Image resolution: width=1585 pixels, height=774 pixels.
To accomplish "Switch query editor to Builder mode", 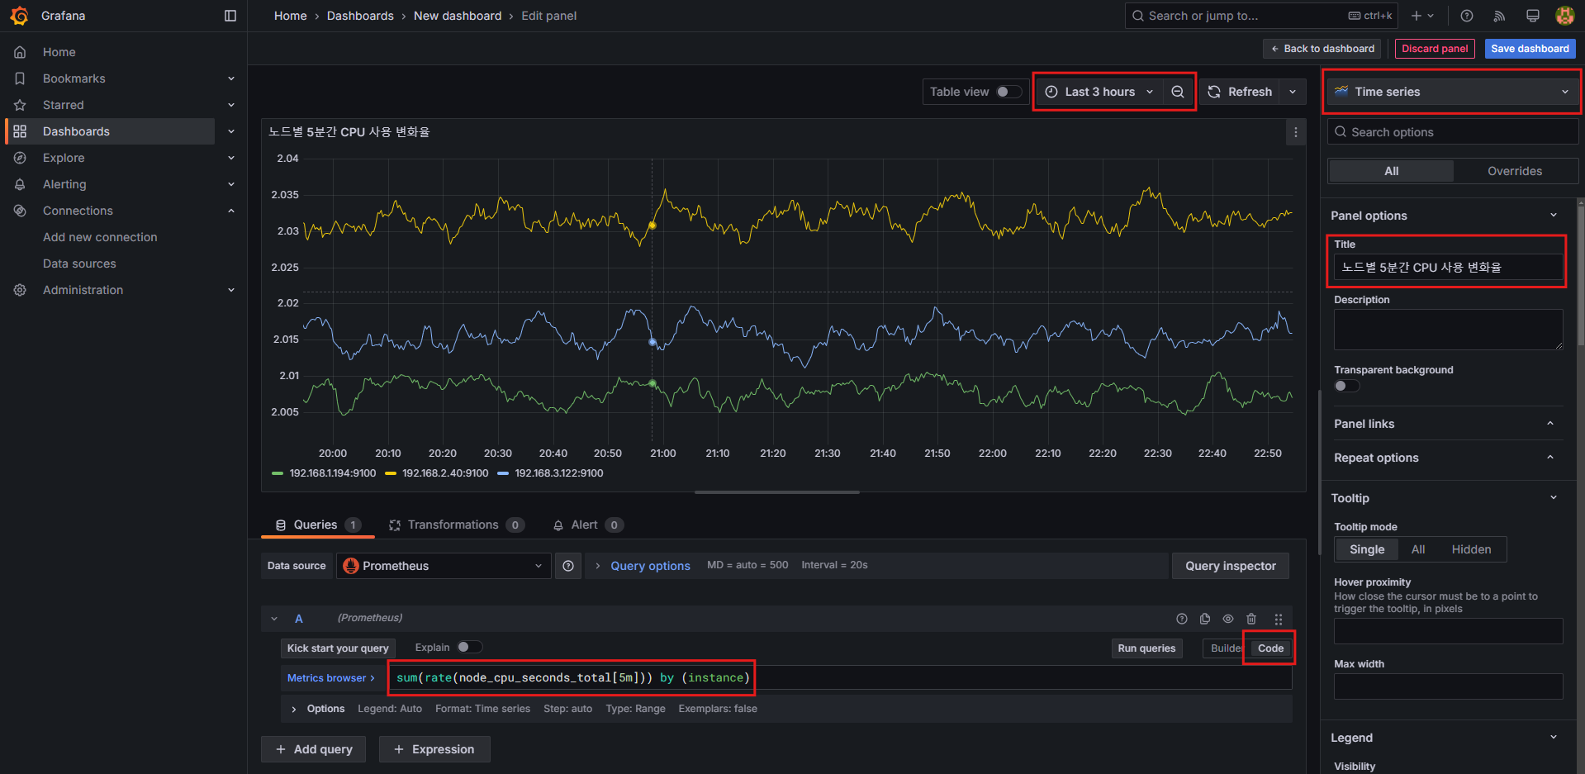I will [1226, 648].
